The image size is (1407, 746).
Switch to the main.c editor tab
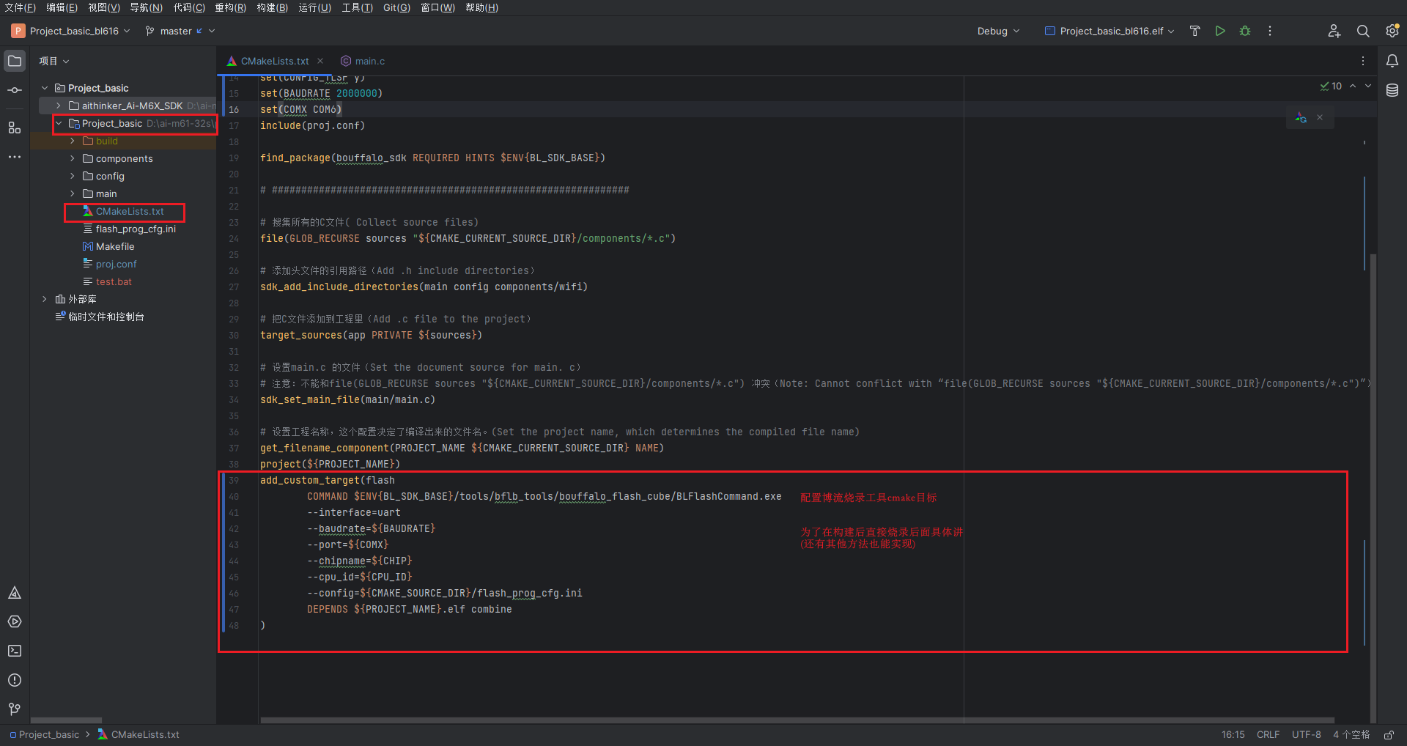tap(363, 61)
